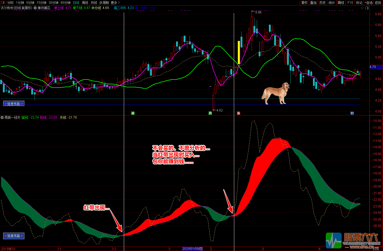
Task: Click the 2019年10 date axis label
Action: tap(8, 249)
